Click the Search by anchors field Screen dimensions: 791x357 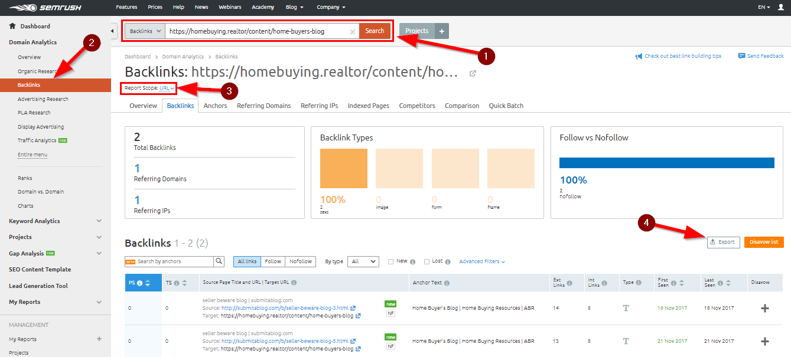click(x=169, y=261)
